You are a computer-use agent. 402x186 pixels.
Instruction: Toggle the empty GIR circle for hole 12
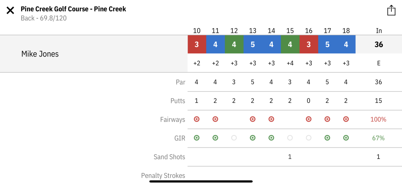click(x=234, y=138)
